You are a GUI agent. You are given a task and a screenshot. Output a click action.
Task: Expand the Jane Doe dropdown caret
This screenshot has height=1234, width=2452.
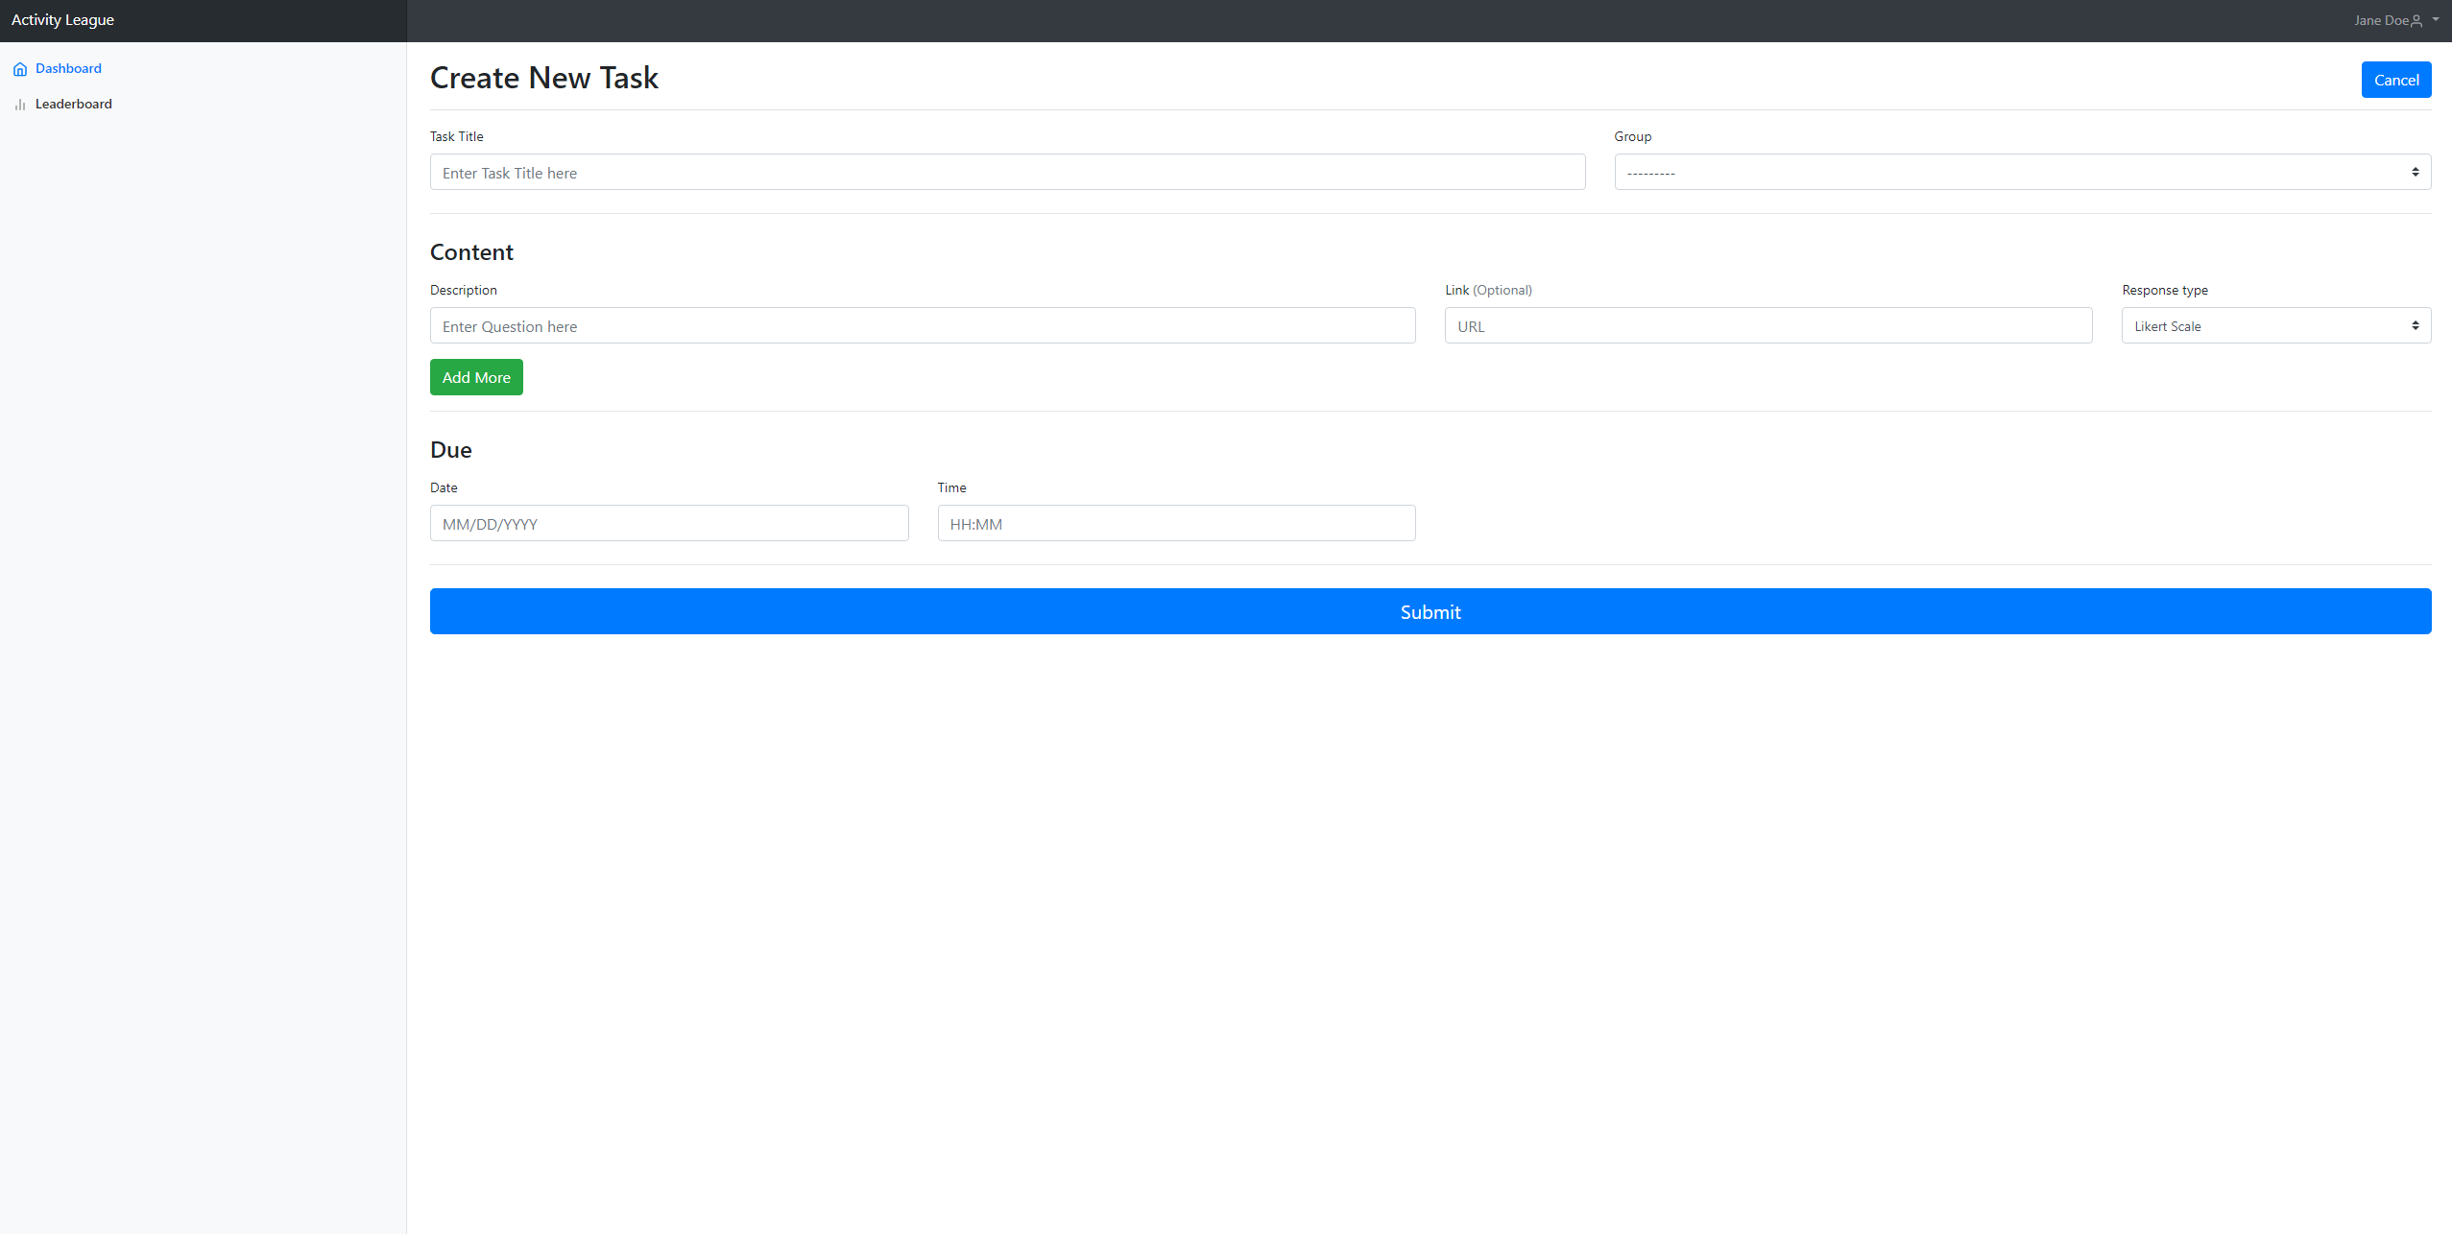[x=2436, y=19]
